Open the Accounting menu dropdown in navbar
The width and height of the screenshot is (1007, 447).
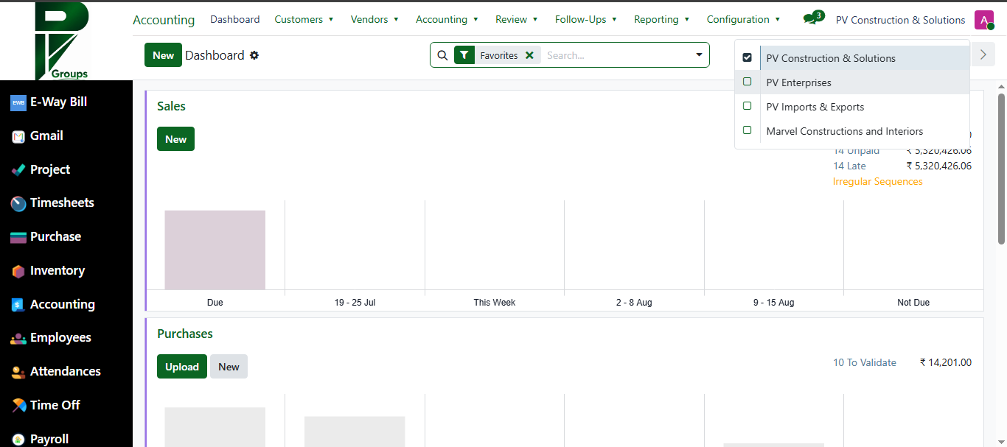click(x=447, y=19)
